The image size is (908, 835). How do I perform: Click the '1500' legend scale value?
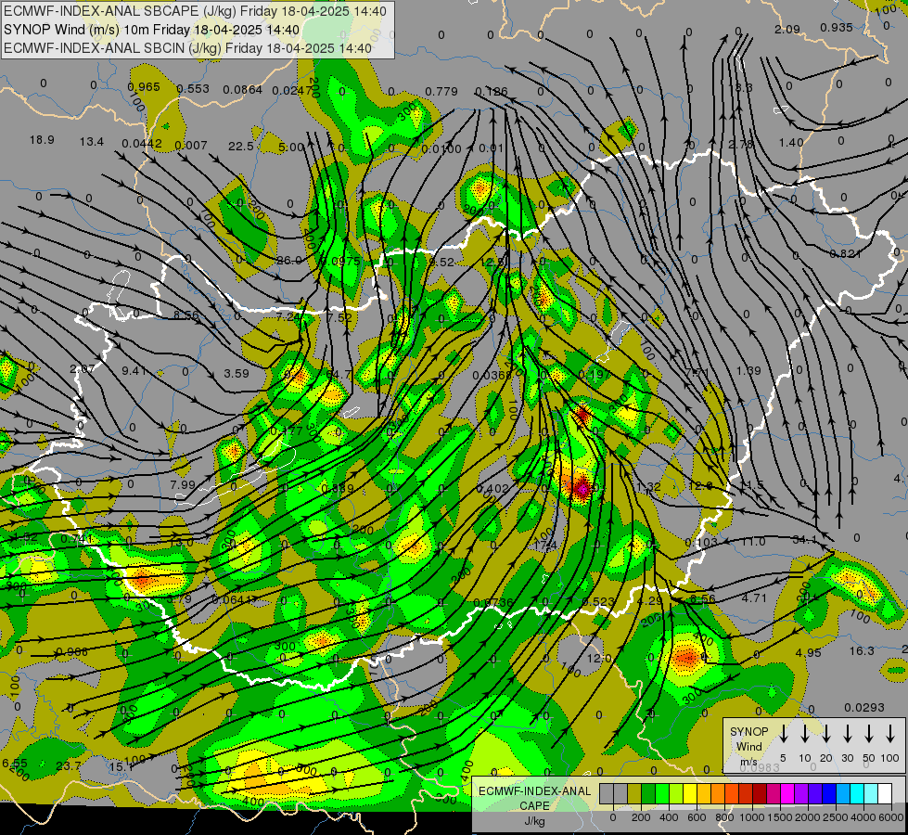[780, 817]
